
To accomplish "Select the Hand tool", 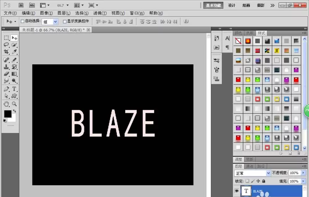I will [6, 104].
